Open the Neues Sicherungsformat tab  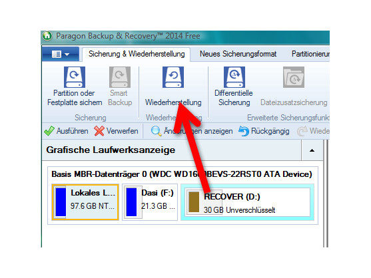coord(238,54)
